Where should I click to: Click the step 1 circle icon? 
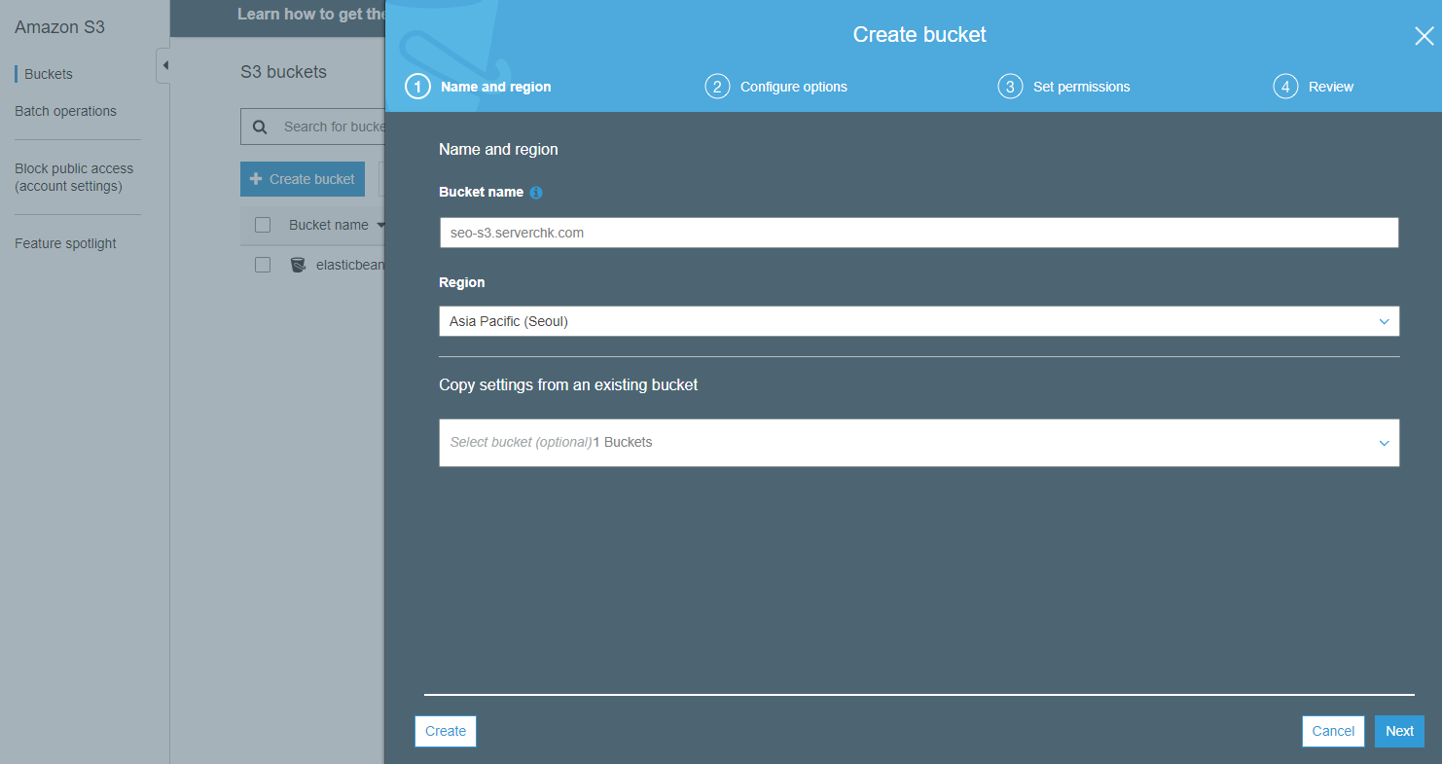click(417, 87)
